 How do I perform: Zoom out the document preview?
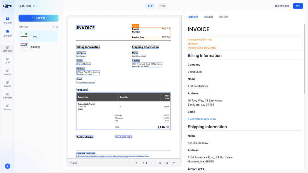pyautogui.click(x=160, y=163)
